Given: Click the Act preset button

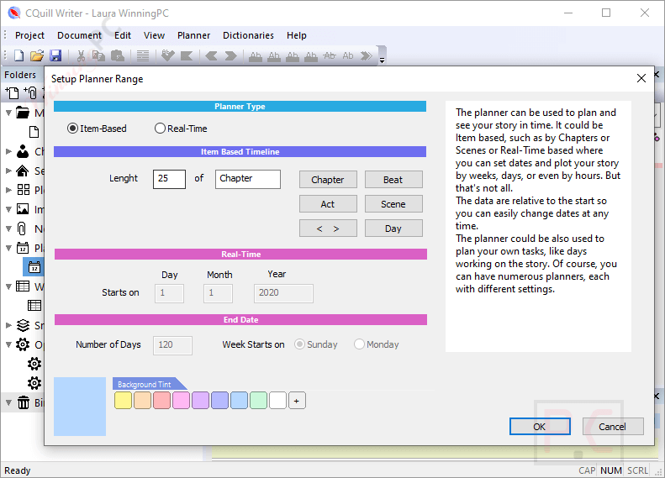Looking at the screenshot, I should [x=328, y=204].
